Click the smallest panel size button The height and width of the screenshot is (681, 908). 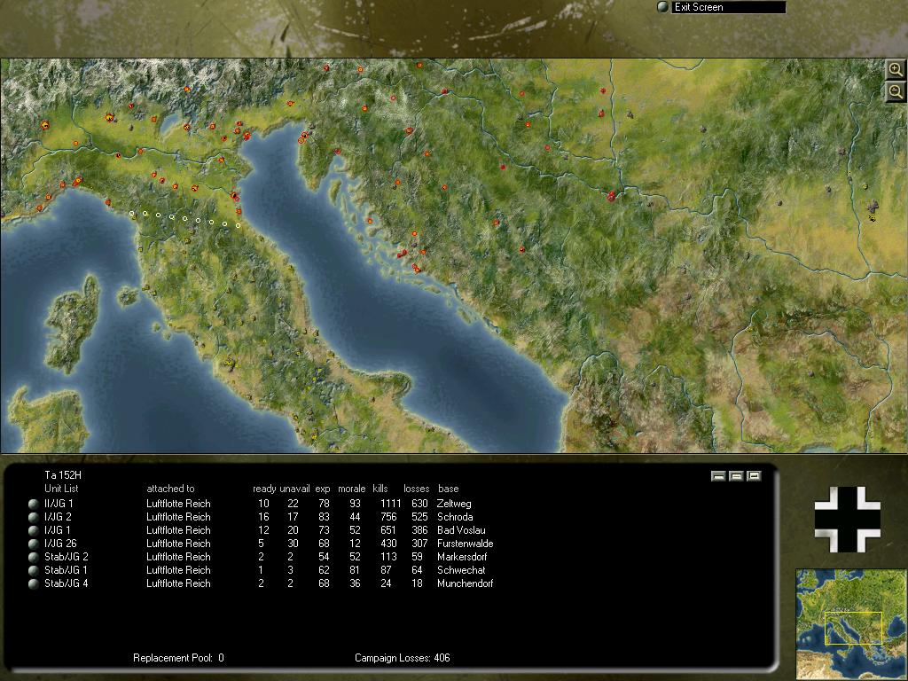click(x=718, y=476)
